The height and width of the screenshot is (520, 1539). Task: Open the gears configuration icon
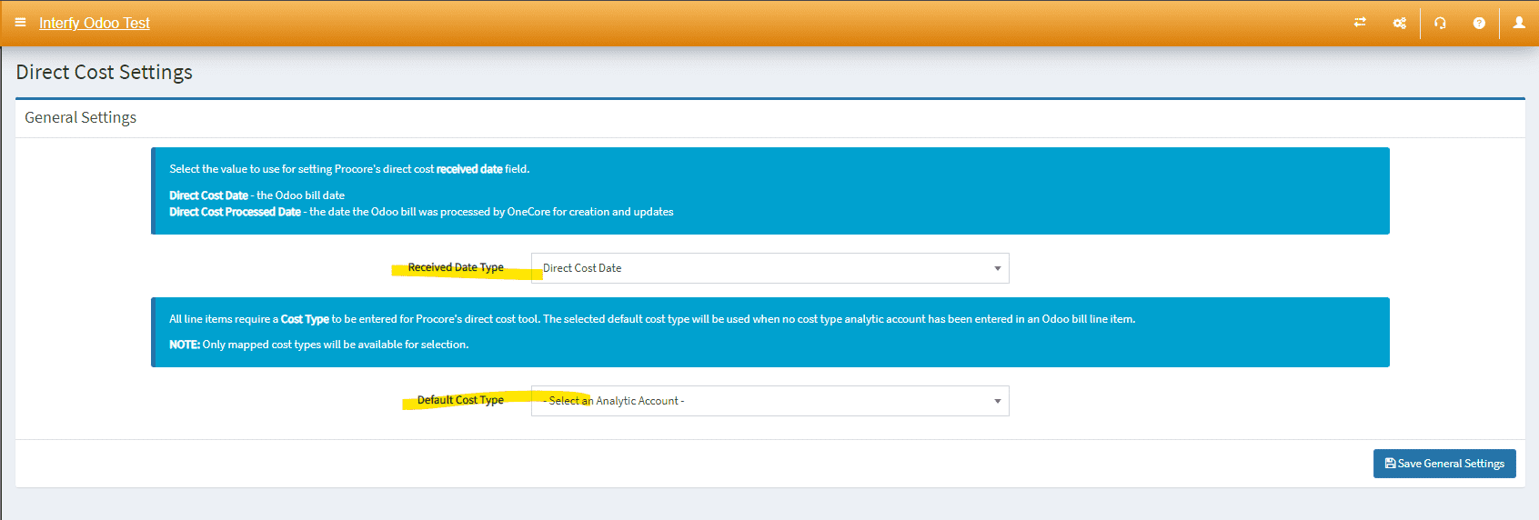pyautogui.click(x=1400, y=23)
